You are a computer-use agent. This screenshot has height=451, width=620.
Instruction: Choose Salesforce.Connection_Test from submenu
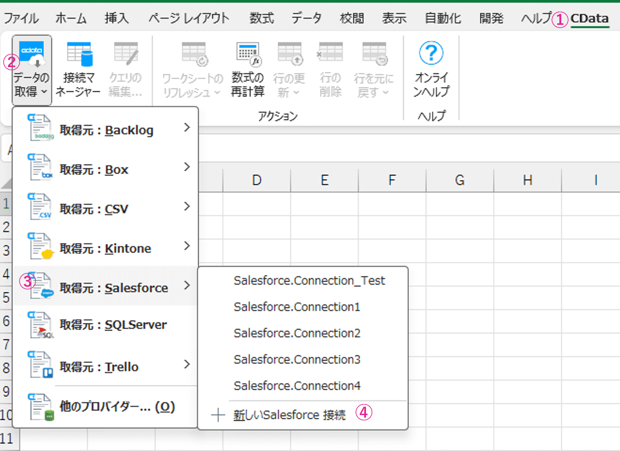309,280
